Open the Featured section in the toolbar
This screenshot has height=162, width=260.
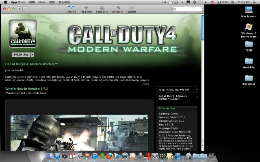[x=71, y=9]
